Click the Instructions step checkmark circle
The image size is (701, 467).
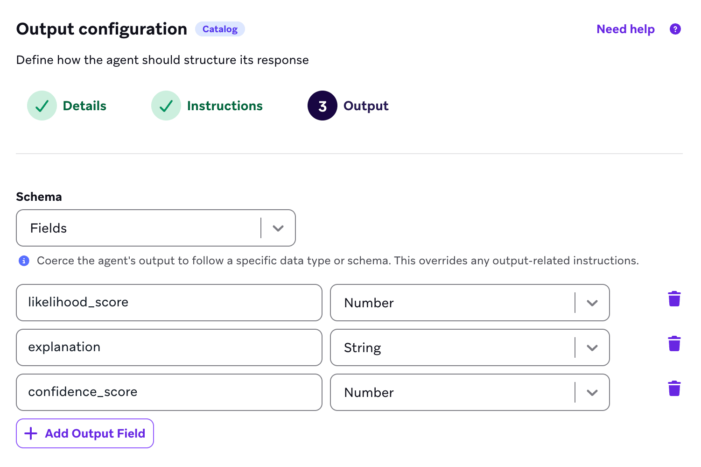click(166, 106)
